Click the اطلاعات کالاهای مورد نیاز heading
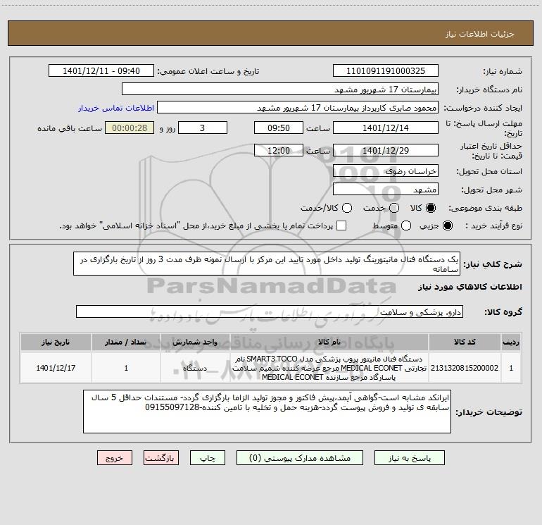The width and height of the screenshot is (542, 525). click(x=469, y=287)
